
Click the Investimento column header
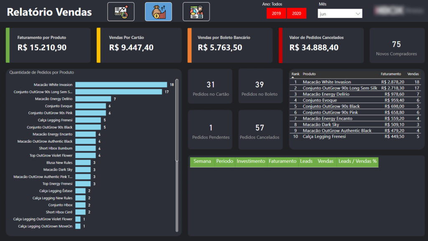pos(251,162)
